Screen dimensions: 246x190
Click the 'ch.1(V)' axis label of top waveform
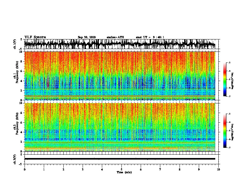[x=15, y=44]
